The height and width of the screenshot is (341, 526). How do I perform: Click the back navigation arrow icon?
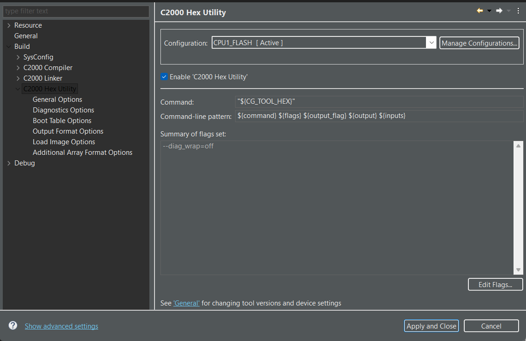(x=480, y=11)
